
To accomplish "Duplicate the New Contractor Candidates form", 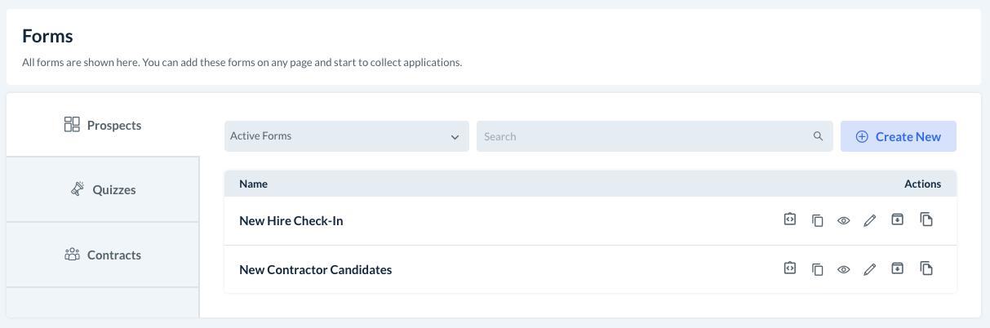I will pyautogui.click(x=926, y=269).
